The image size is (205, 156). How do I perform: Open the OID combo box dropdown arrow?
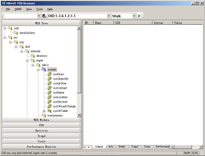[x=108, y=16]
